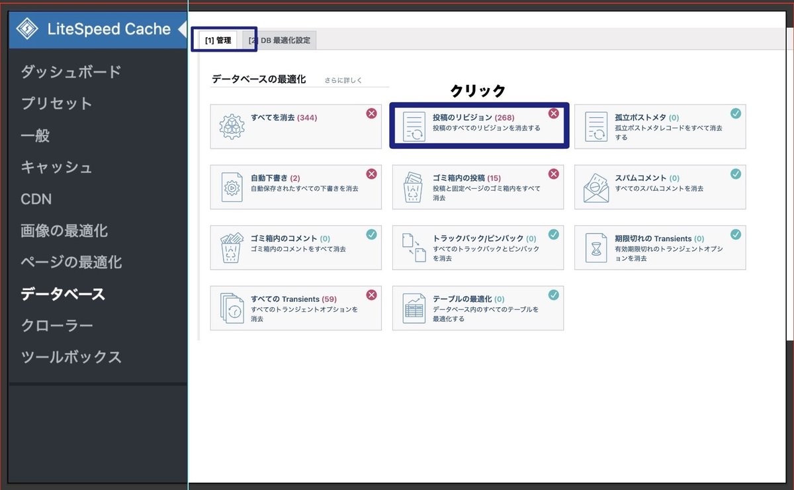Click 自動下書き (2) title

(275, 178)
